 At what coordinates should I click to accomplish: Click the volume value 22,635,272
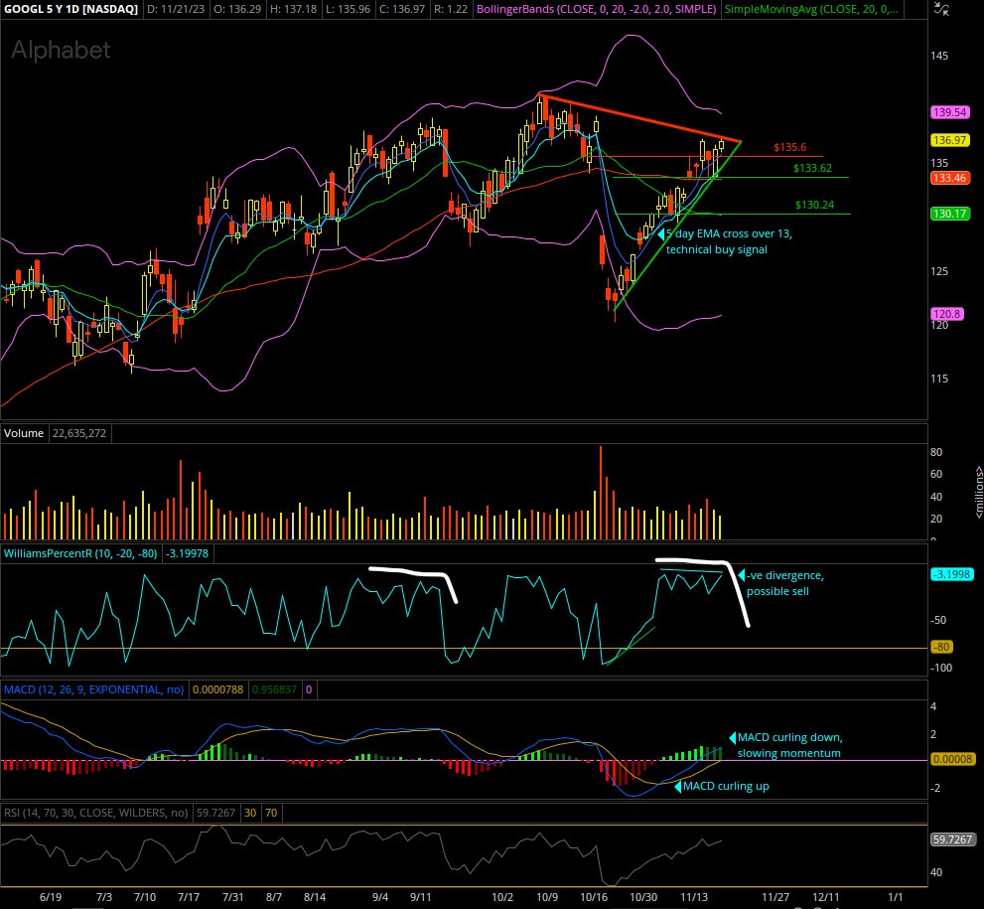79,433
